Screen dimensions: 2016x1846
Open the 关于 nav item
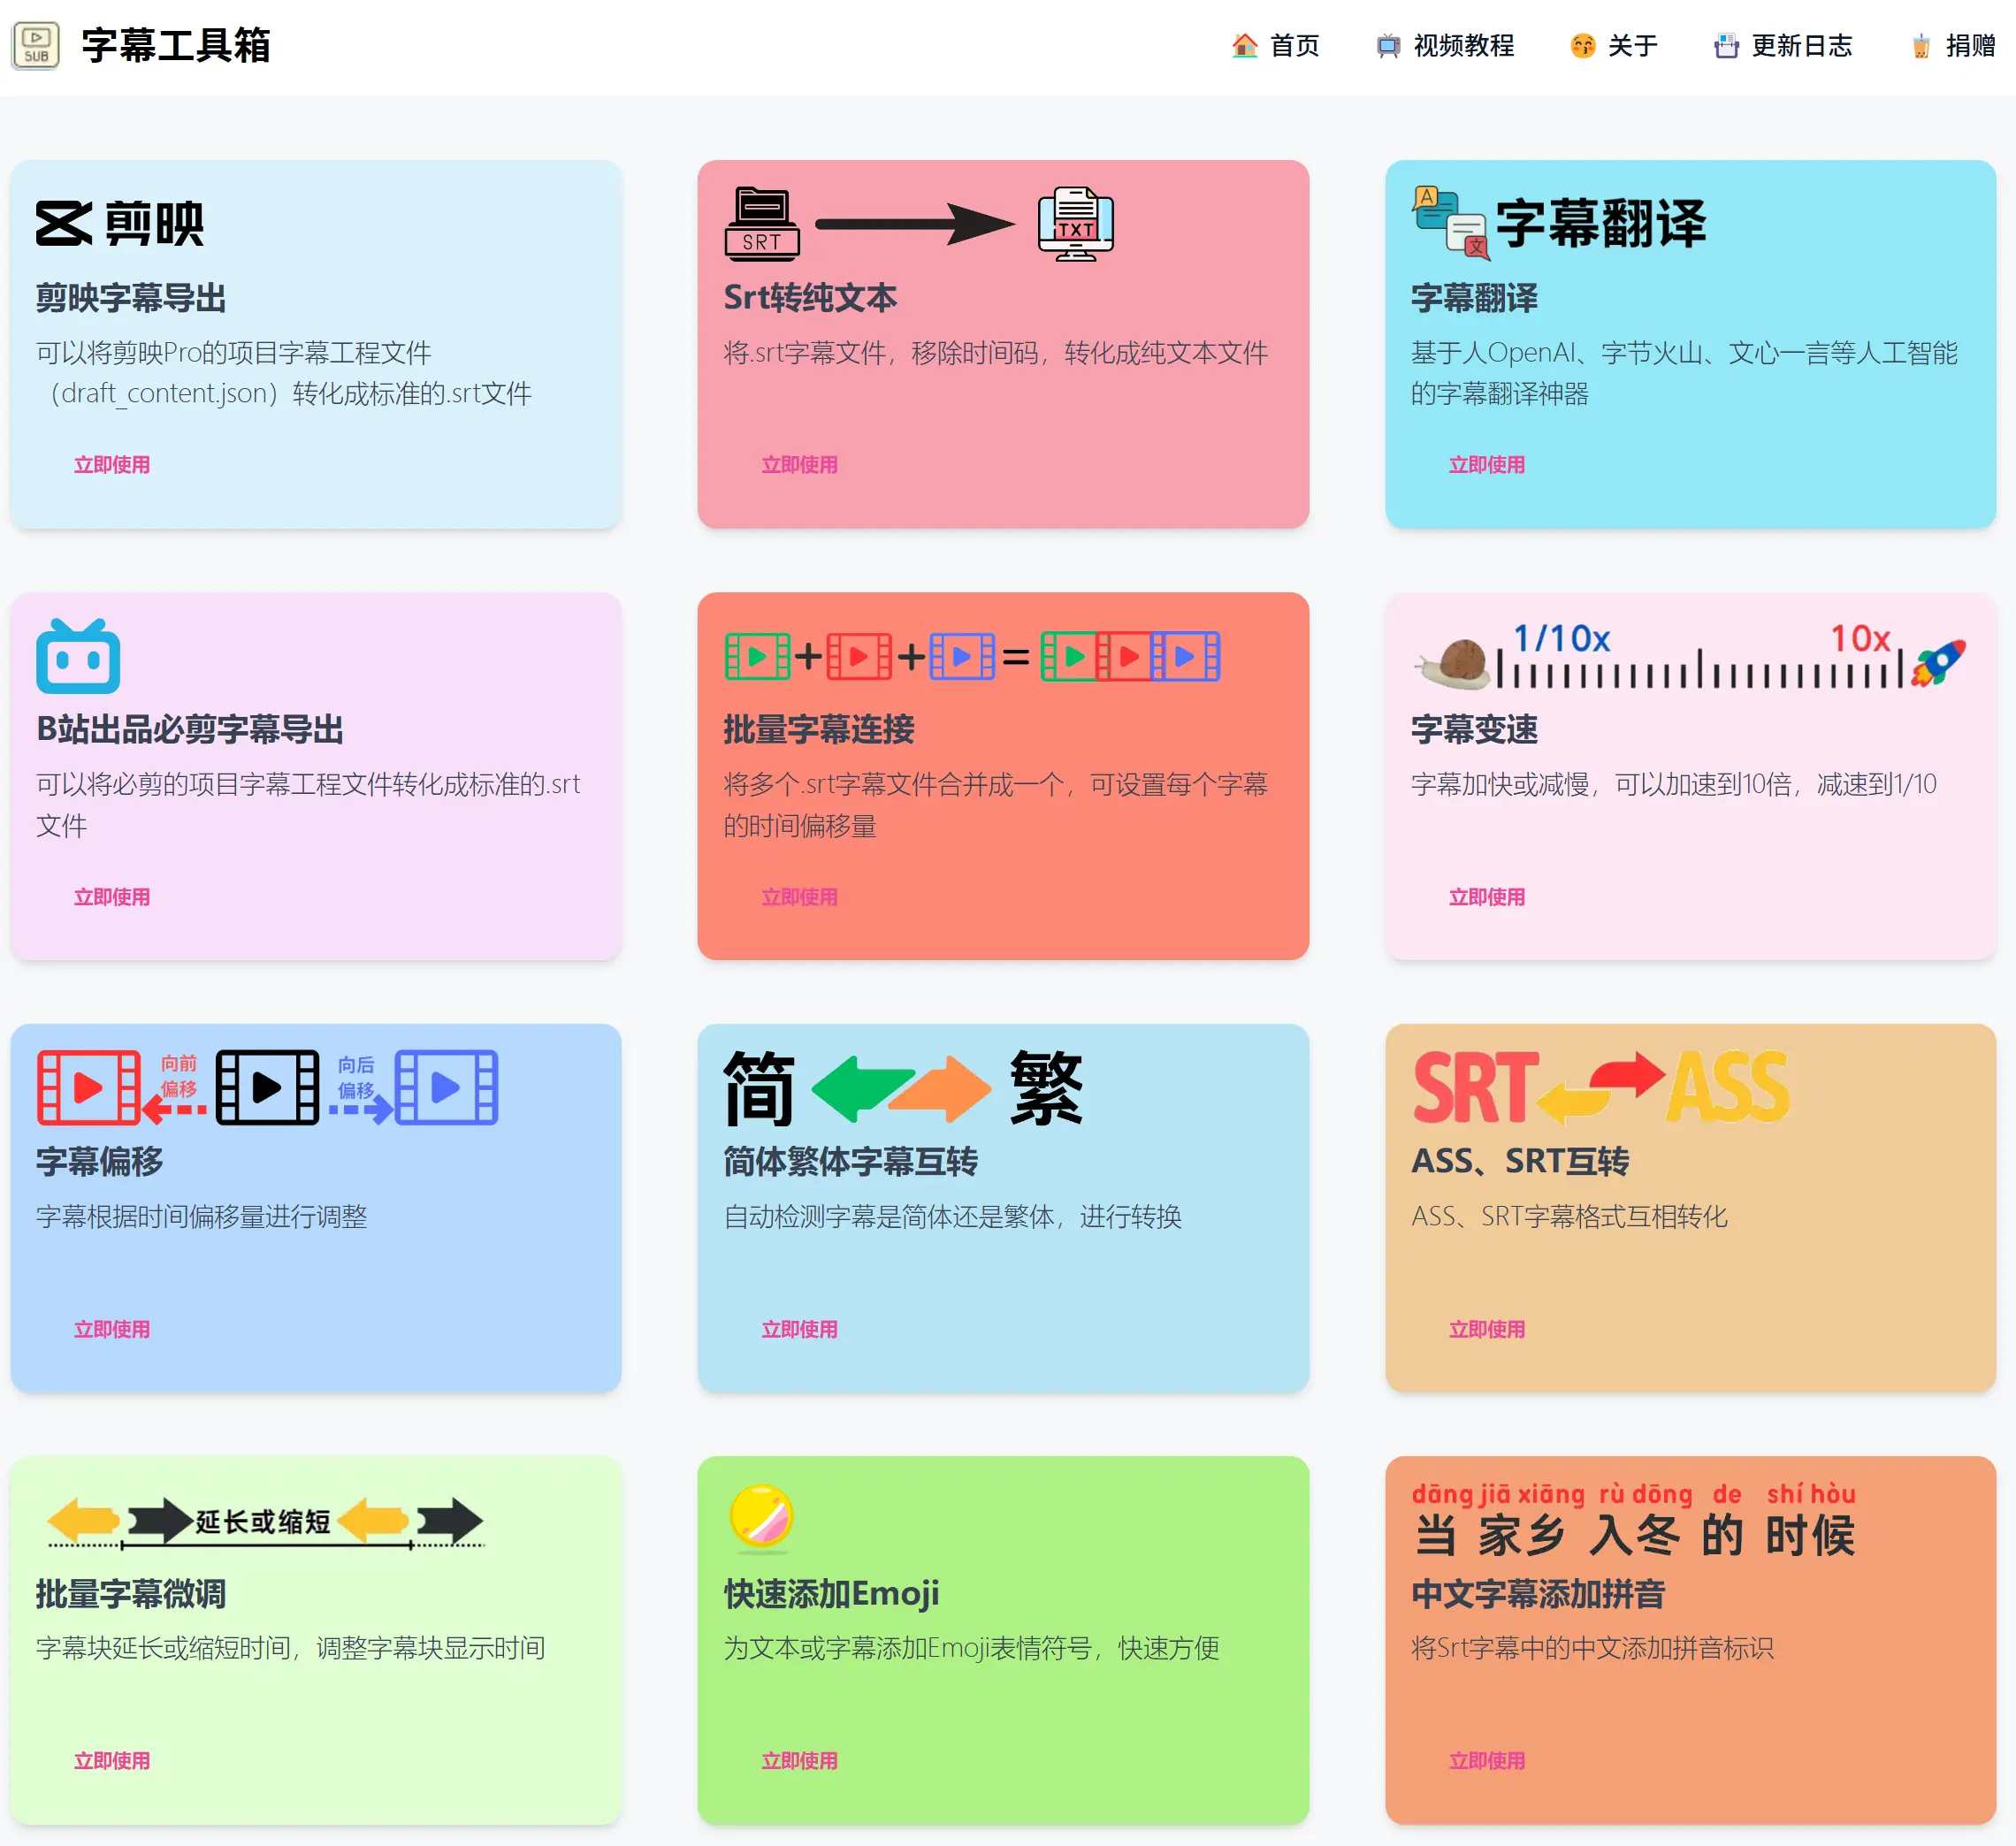(1614, 46)
